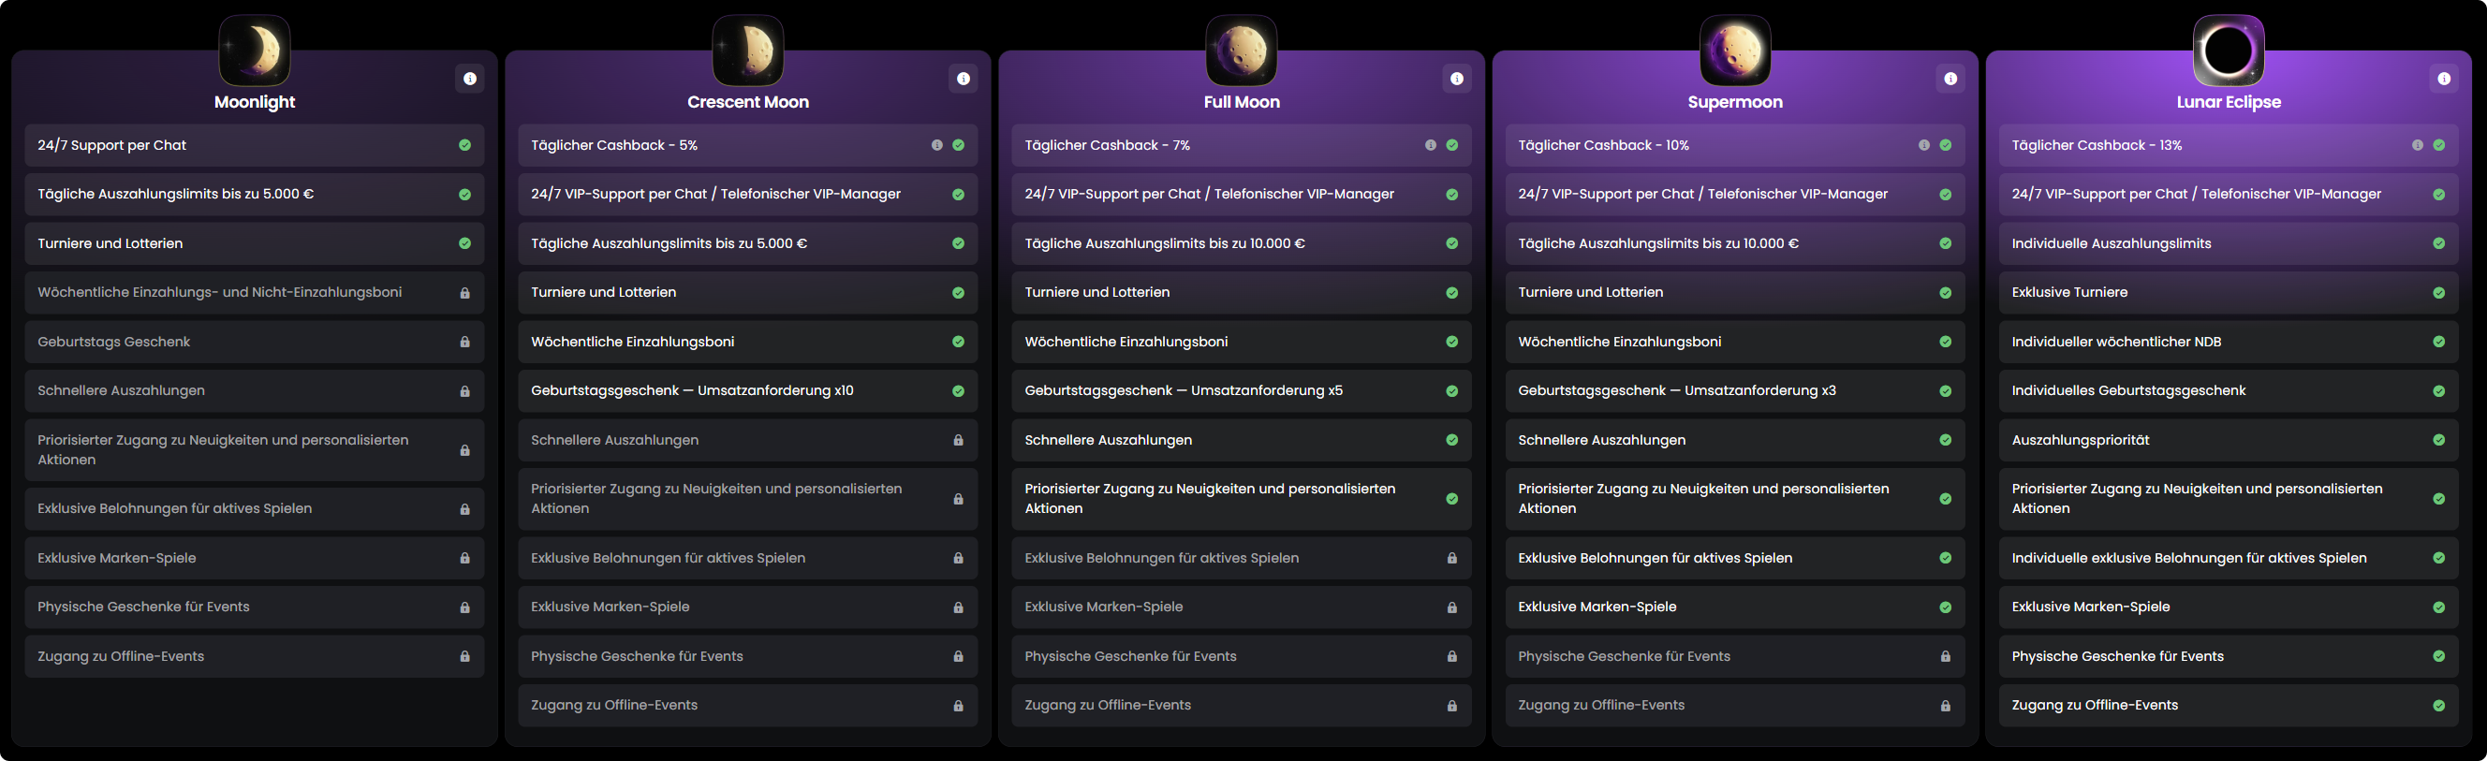Click 'Exklusive Marken-Spiele' in the Supermoon card
Viewport: 2487px width, 761px height.
coord(1597,607)
